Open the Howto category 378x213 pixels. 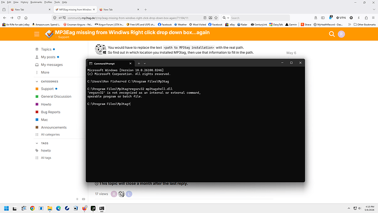pyautogui.click(x=46, y=104)
